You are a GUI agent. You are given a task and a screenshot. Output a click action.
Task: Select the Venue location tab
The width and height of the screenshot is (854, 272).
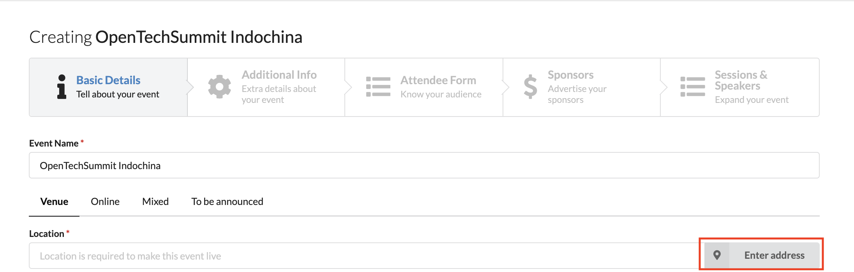click(x=54, y=201)
